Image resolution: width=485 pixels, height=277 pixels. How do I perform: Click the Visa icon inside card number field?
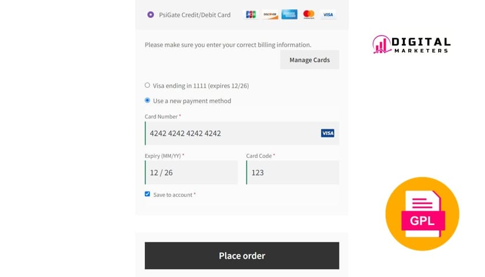(327, 133)
